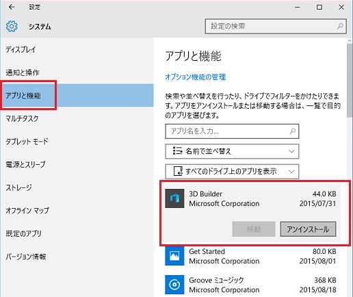Click the 2015/08/01 install date

click(318, 261)
